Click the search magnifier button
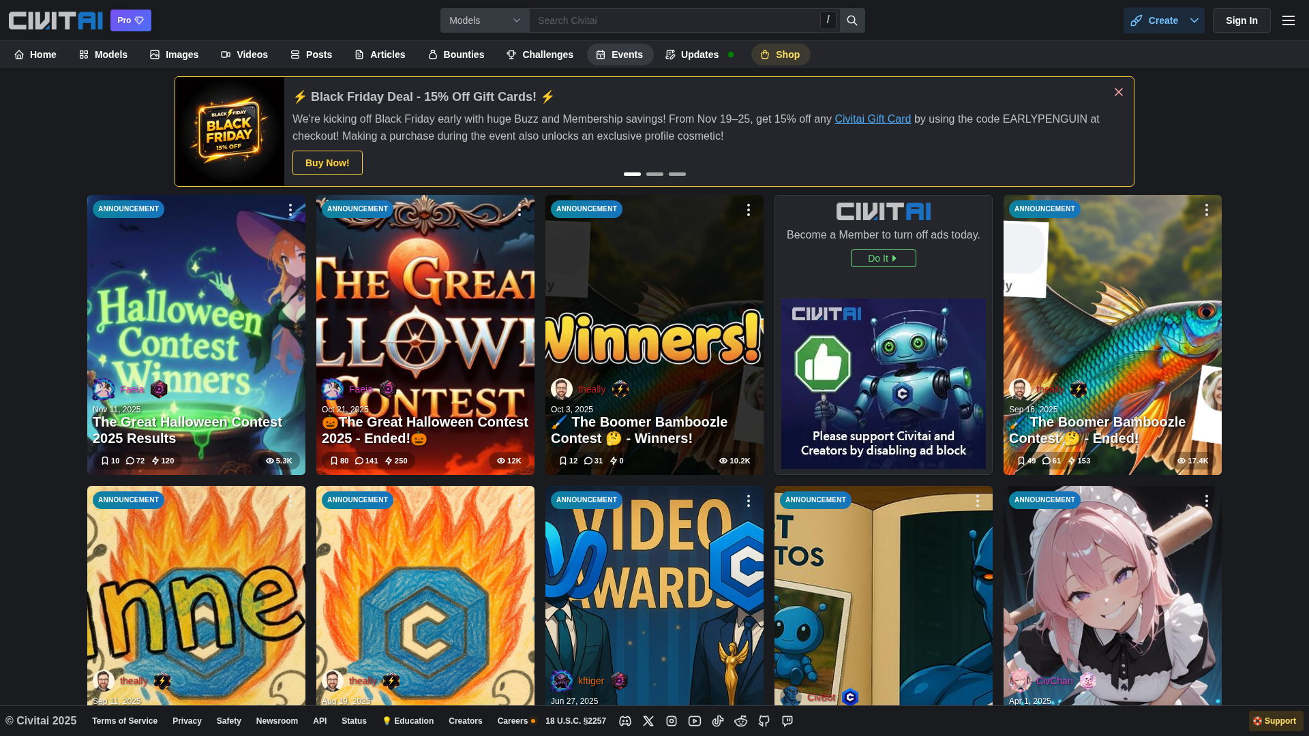The image size is (1309, 736). coord(852,20)
